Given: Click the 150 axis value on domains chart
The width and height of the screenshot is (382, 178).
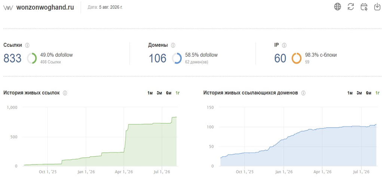Looking at the screenshot, I should pyautogui.click(x=210, y=107).
